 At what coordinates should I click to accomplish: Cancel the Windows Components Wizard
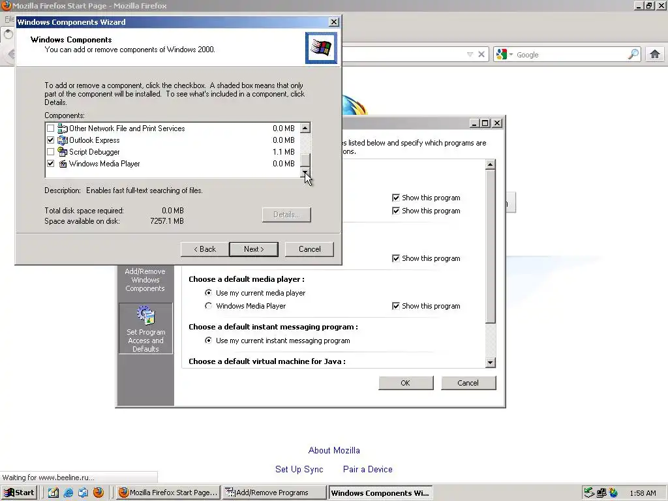coord(309,249)
